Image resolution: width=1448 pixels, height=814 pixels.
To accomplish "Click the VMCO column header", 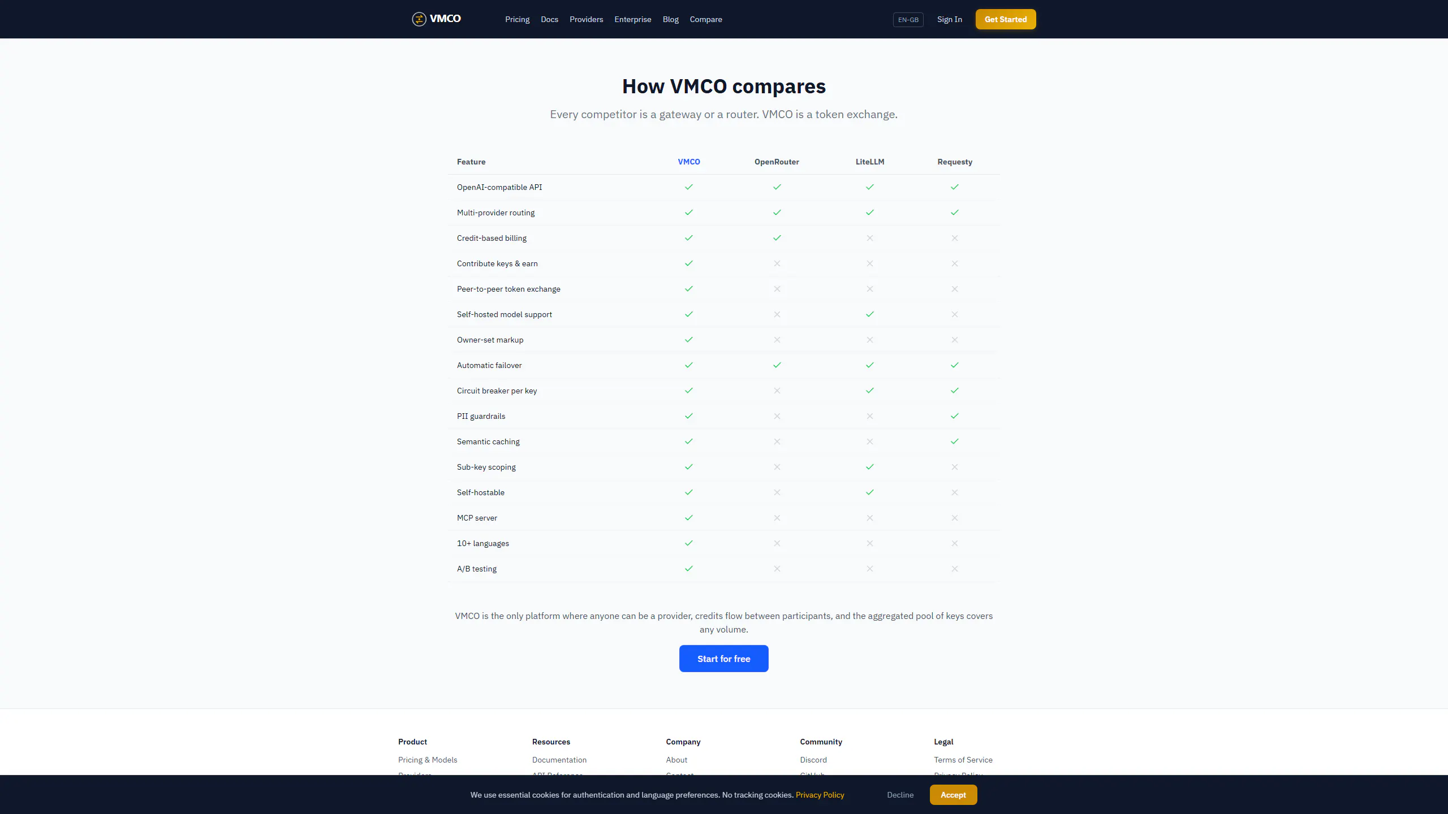I will (689, 162).
